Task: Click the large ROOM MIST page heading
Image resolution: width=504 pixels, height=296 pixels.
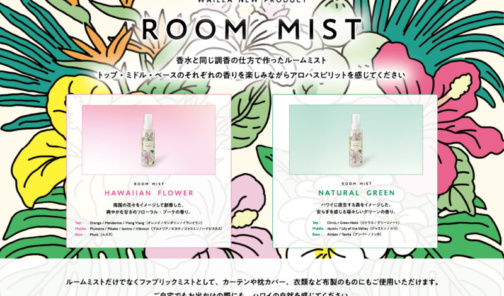Action: pyautogui.click(x=252, y=29)
